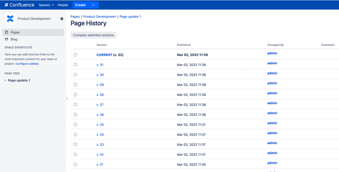Check the v. 31 checkbox
Viewport: 339px width, 172px height.
coord(75,65)
